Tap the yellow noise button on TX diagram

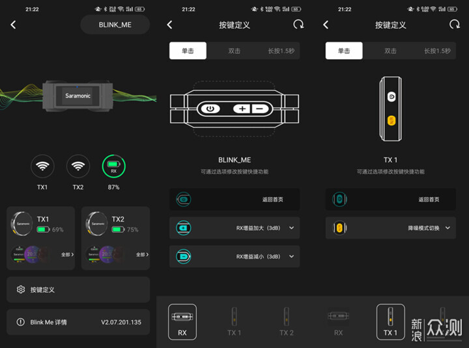[x=391, y=121]
